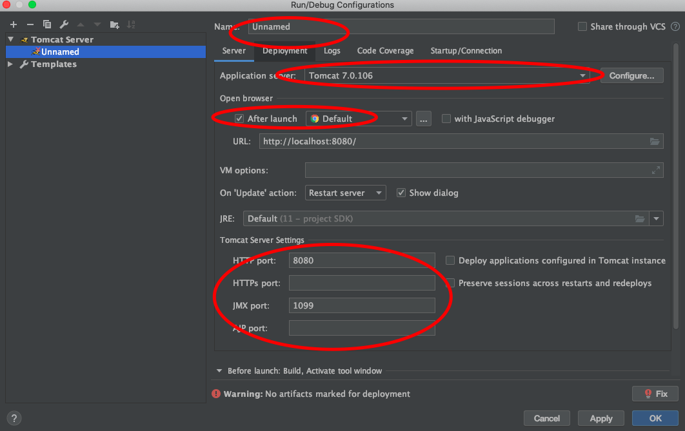Add new configuration with plus icon
Image resolution: width=685 pixels, height=431 pixels.
(x=14, y=25)
